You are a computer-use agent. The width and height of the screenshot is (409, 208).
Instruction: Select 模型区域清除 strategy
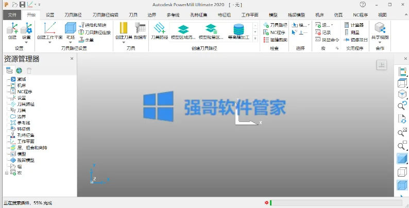coord(183,32)
